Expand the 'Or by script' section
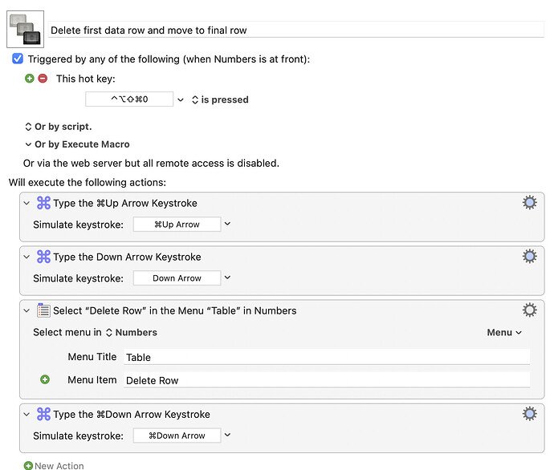Image resolution: width=554 pixels, height=470 pixels. pos(59,127)
